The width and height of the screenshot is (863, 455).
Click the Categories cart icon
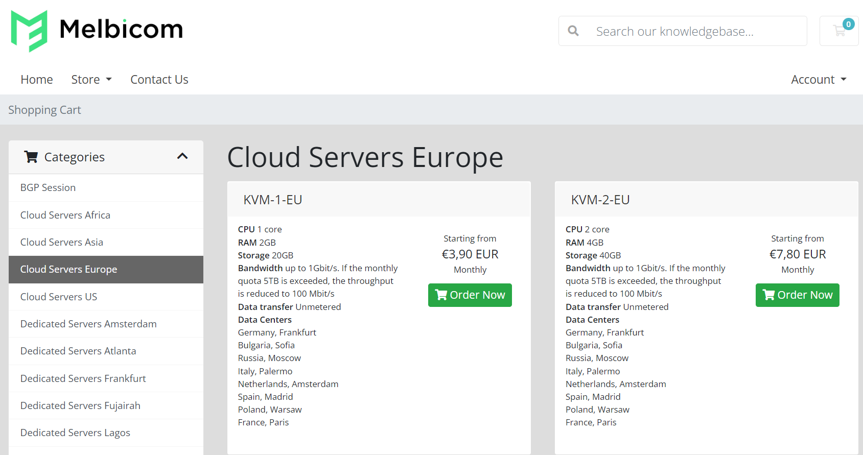31,157
